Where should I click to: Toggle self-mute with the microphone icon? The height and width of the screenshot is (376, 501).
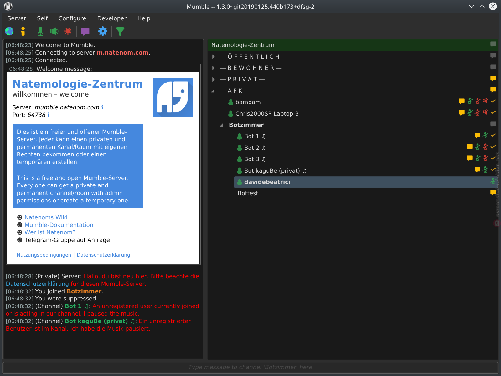click(x=40, y=31)
